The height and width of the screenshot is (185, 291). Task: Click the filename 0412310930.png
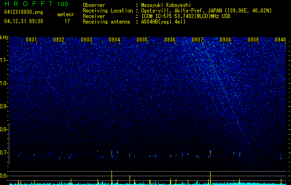pos(24,12)
